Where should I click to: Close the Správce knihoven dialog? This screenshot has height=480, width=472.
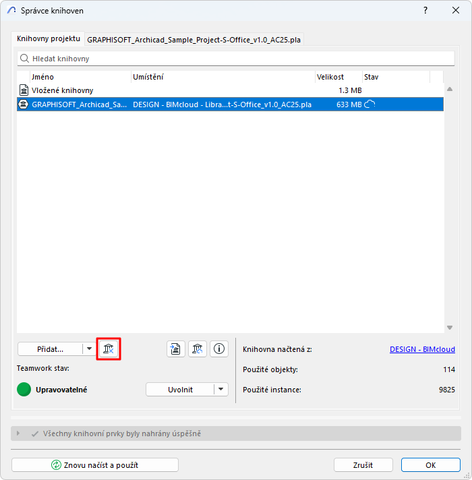[456, 10]
